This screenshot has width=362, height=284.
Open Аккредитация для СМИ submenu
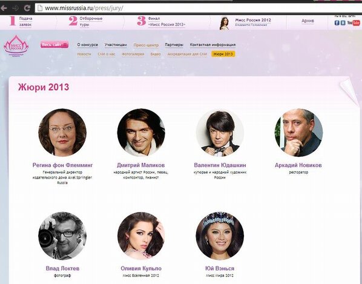point(187,54)
